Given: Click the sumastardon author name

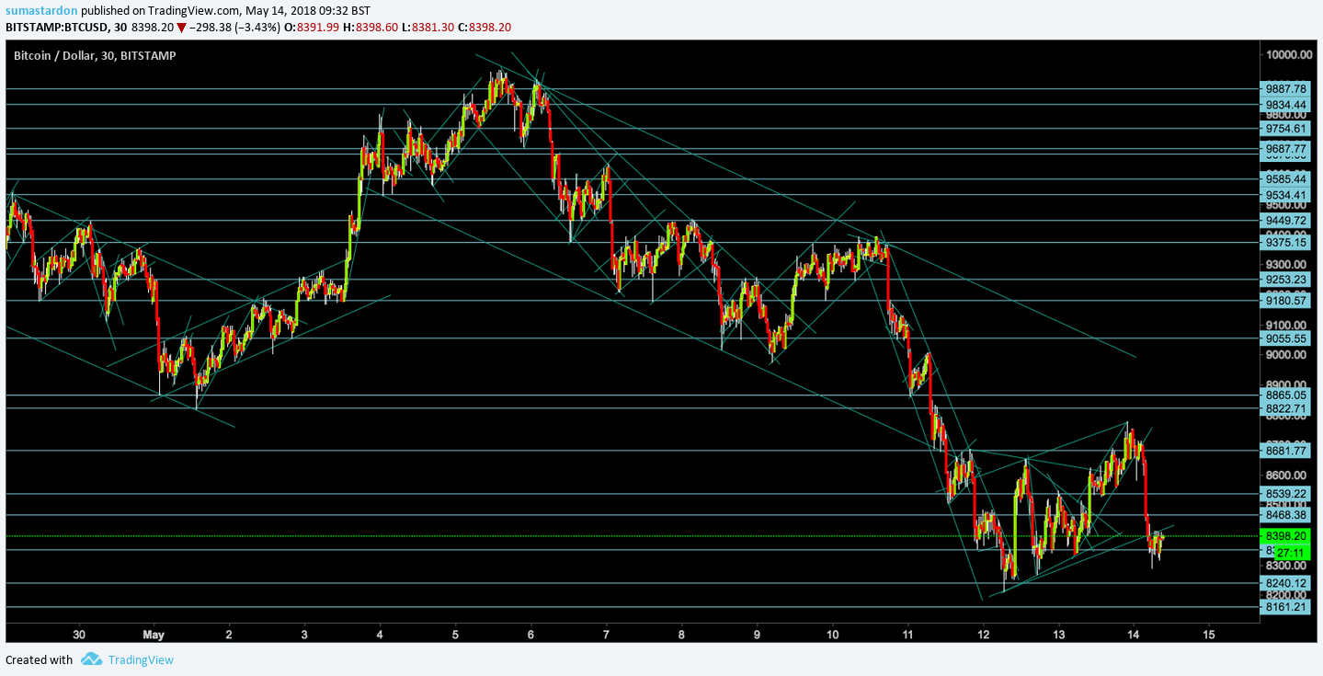Looking at the screenshot, I should (x=41, y=11).
